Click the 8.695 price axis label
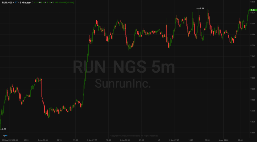This screenshot has height=142, width=257. (253, 2)
